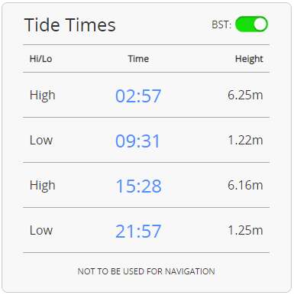This screenshot has height=295, width=294.
Task: Click the Height column header
Action: point(249,59)
